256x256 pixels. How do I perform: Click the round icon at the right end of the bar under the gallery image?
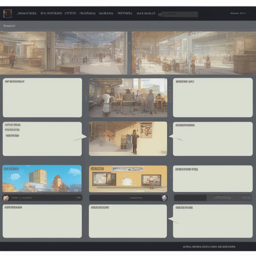click(x=164, y=198)
